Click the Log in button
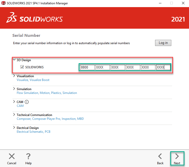Viewport: 189px width, 167px height. coord(163,43)
